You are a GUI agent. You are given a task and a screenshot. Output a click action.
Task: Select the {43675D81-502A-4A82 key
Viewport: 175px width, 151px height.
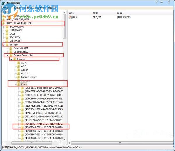[x=44, y=109]
